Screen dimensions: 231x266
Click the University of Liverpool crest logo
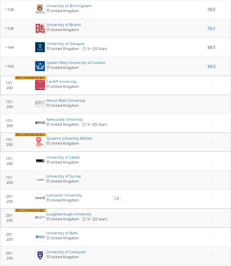[40, 255]
